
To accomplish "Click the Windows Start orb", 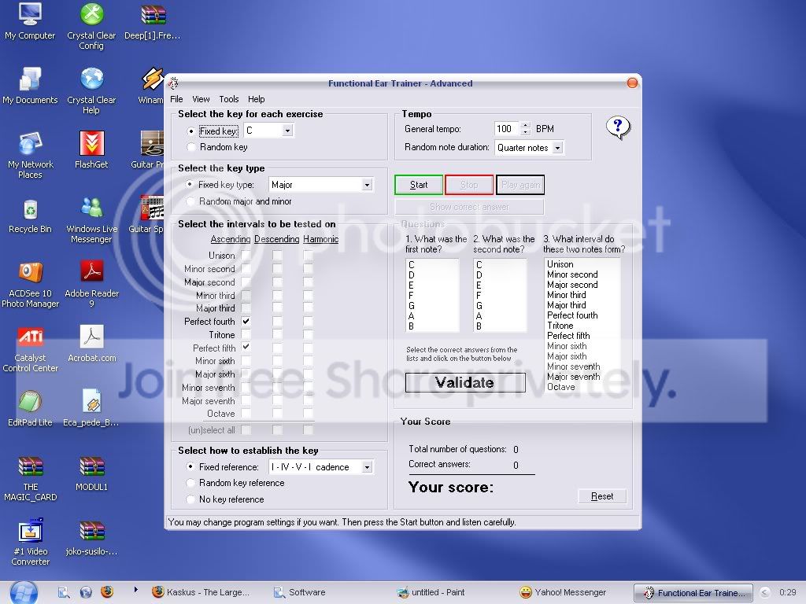I will click(23, 592).
